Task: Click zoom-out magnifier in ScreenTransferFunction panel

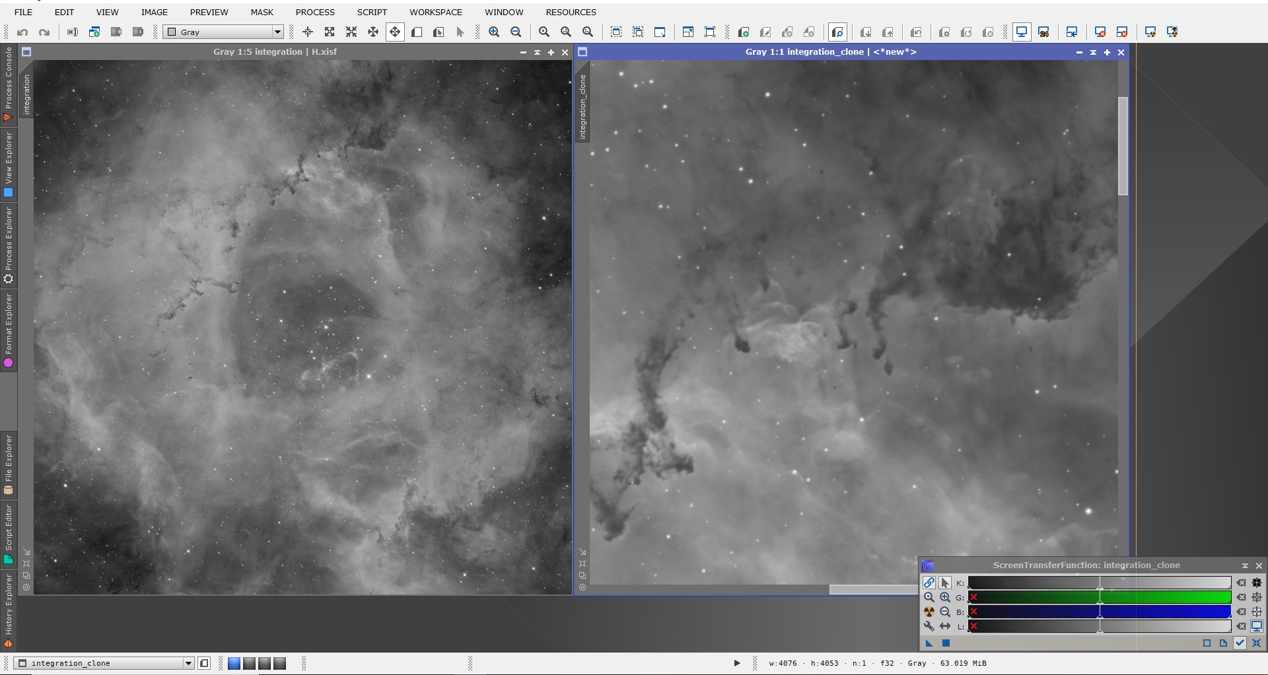Action: coord(945,612)
